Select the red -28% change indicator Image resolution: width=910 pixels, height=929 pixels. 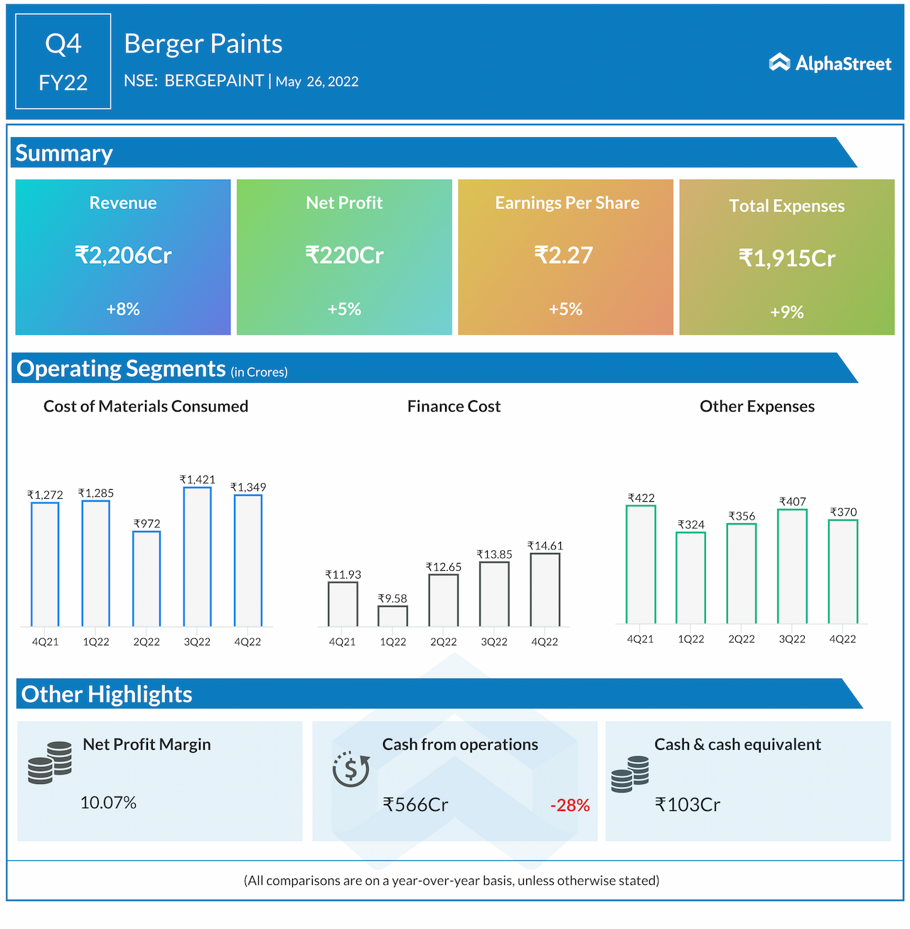pos(570,805)
